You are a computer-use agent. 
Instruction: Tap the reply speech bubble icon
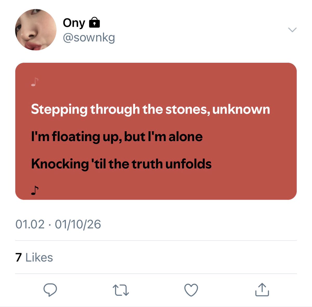pos(50,290)
